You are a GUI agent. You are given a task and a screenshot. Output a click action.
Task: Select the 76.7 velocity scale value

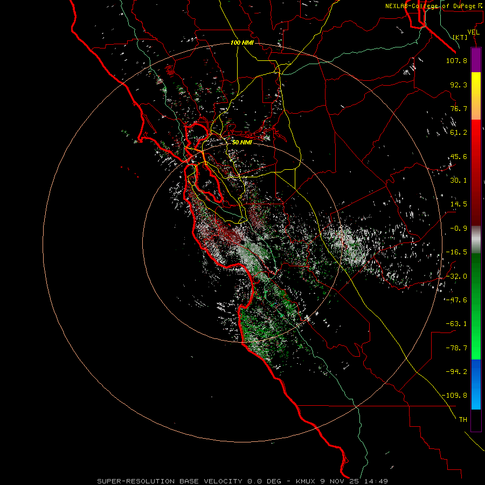pyautogui.click(x=459, y=108)
